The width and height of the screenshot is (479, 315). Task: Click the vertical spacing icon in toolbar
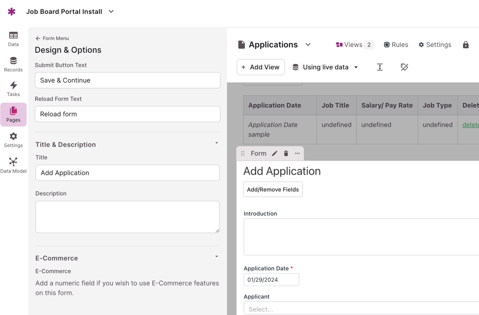(x=380, y=67)
